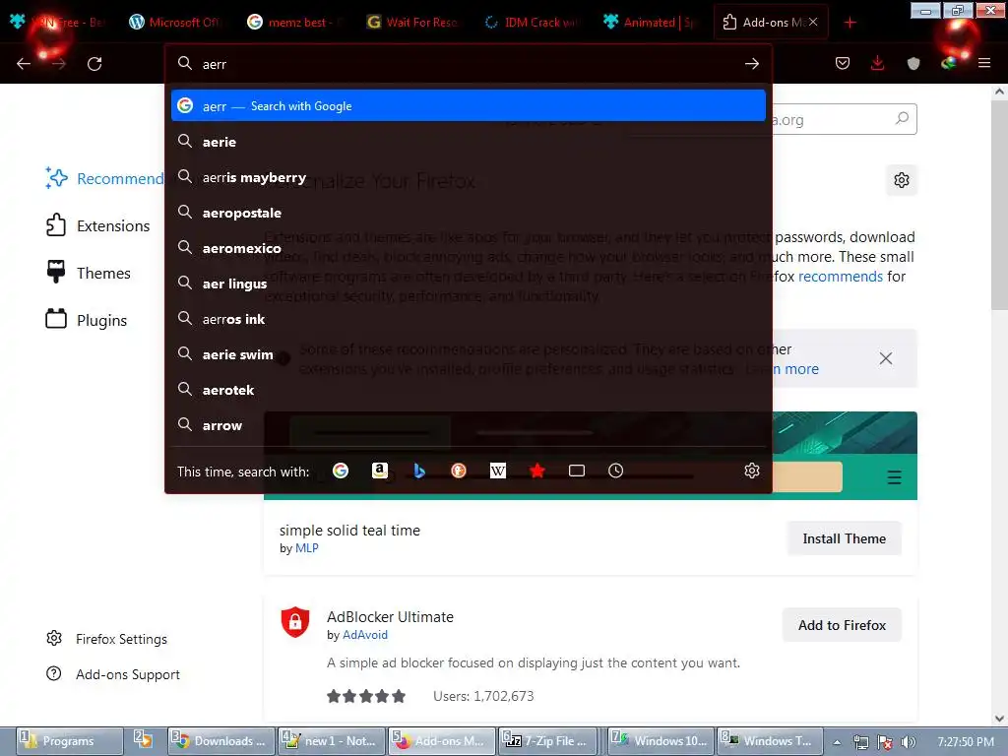The image size is (1008, 756).
Task: Open the Firefox hamburger menu
Action: [x=984, y=63]
